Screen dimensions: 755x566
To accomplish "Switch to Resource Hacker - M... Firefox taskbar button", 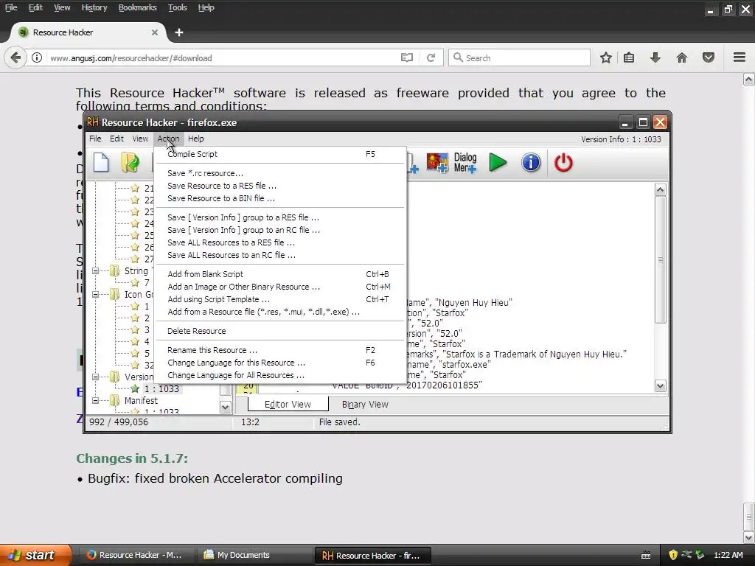I will click(x=137, y=555).
